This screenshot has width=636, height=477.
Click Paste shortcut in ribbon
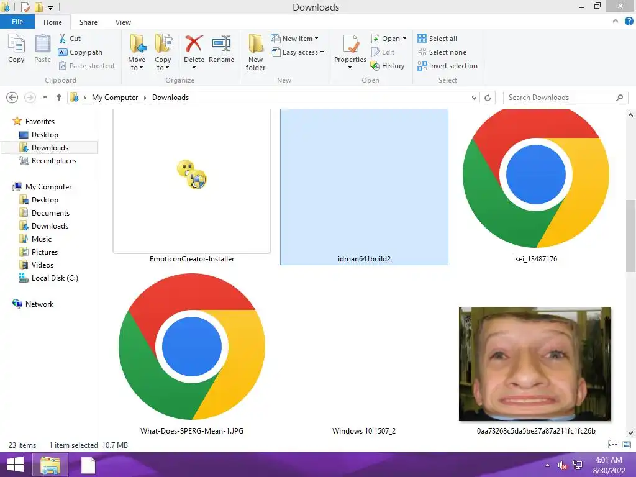(87, 66)
